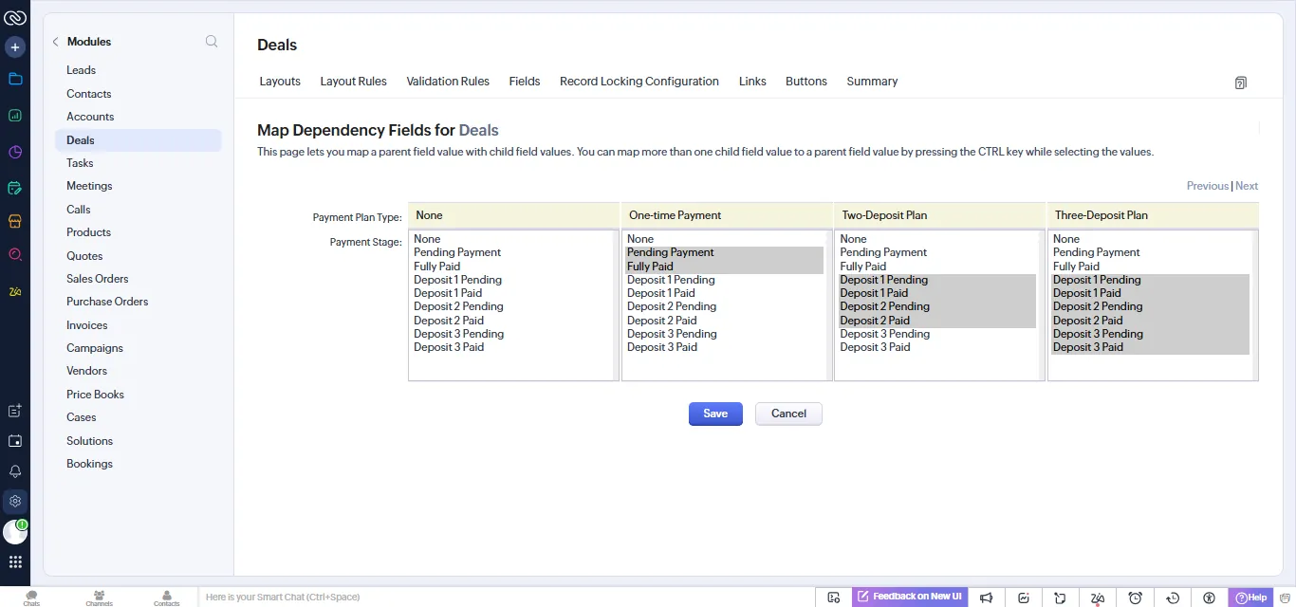Open the blue folder modules icon
The height and width of the screenshot is (607, 1296).
pyautogui.click(x=15, y=79)
